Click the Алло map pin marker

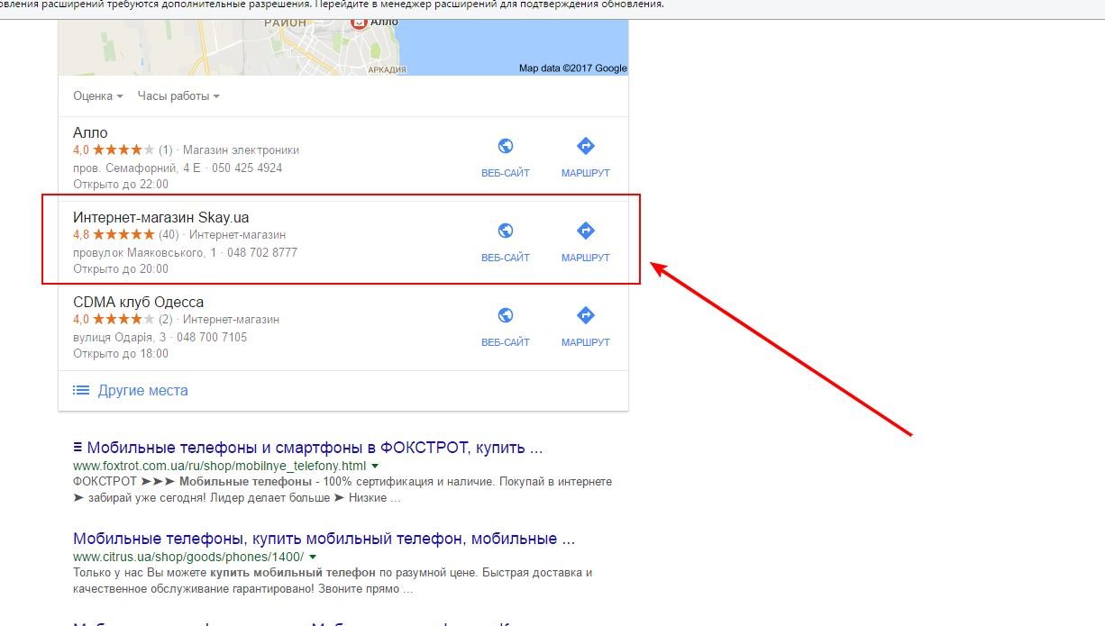pos(359,22)
